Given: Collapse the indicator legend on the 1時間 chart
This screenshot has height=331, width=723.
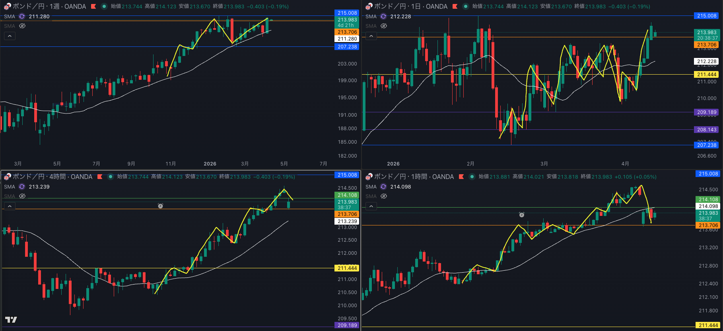Looking at the screenshot, I should (371, 206).
